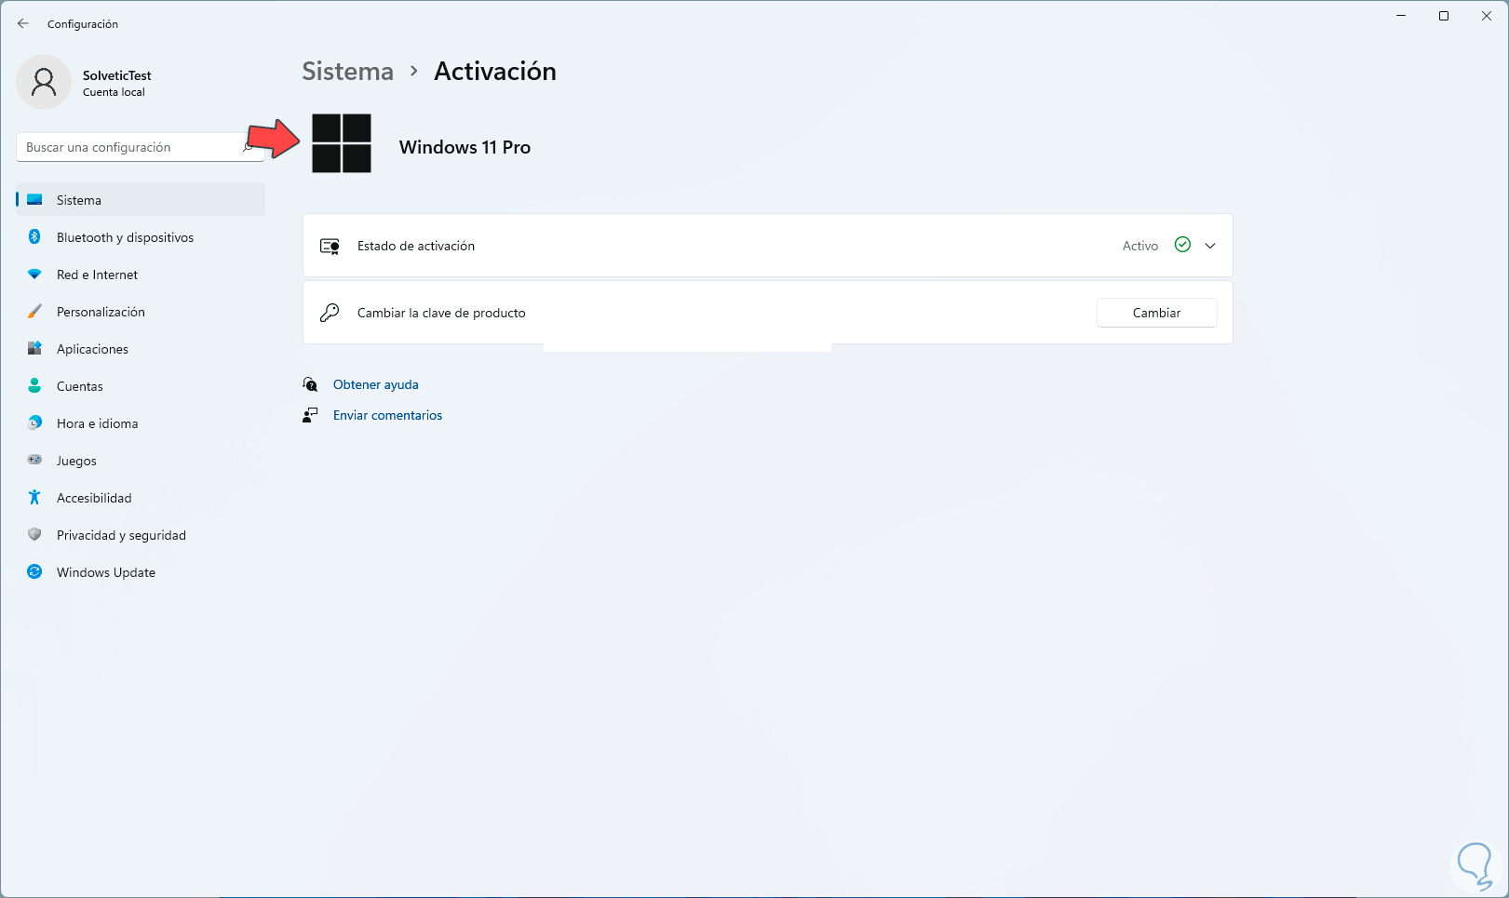1509x898 pixels.
Task: Navigate to Sistema breadcrumb
Action: (347, 72)
